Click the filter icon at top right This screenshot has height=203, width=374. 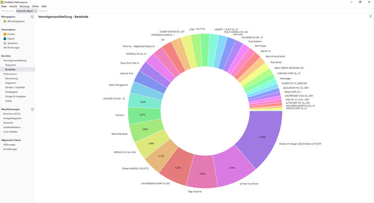click(371, 16)
